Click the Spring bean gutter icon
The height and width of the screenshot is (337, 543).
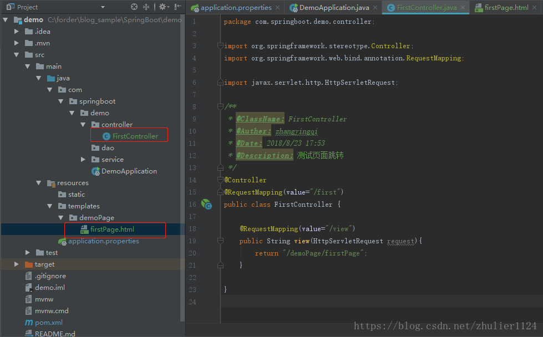coord(206,205)
